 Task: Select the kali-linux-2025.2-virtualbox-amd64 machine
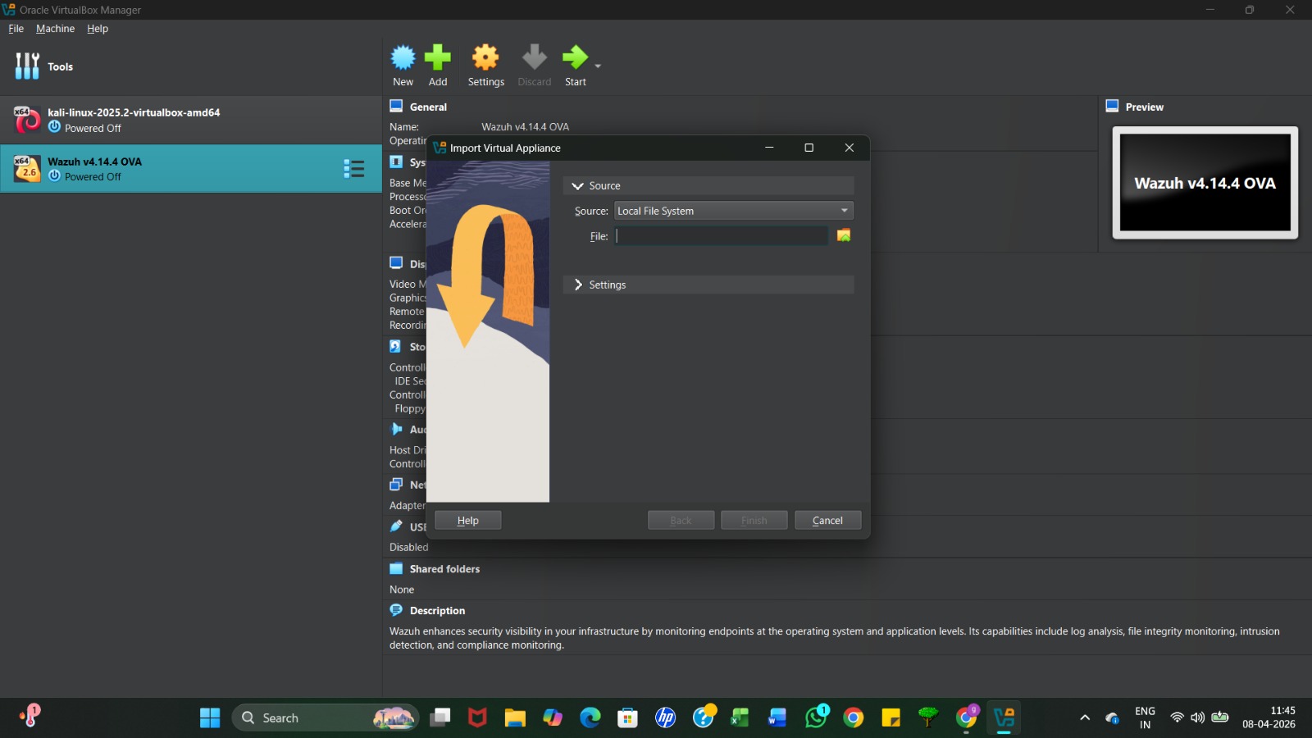click(x=191, y=120)
